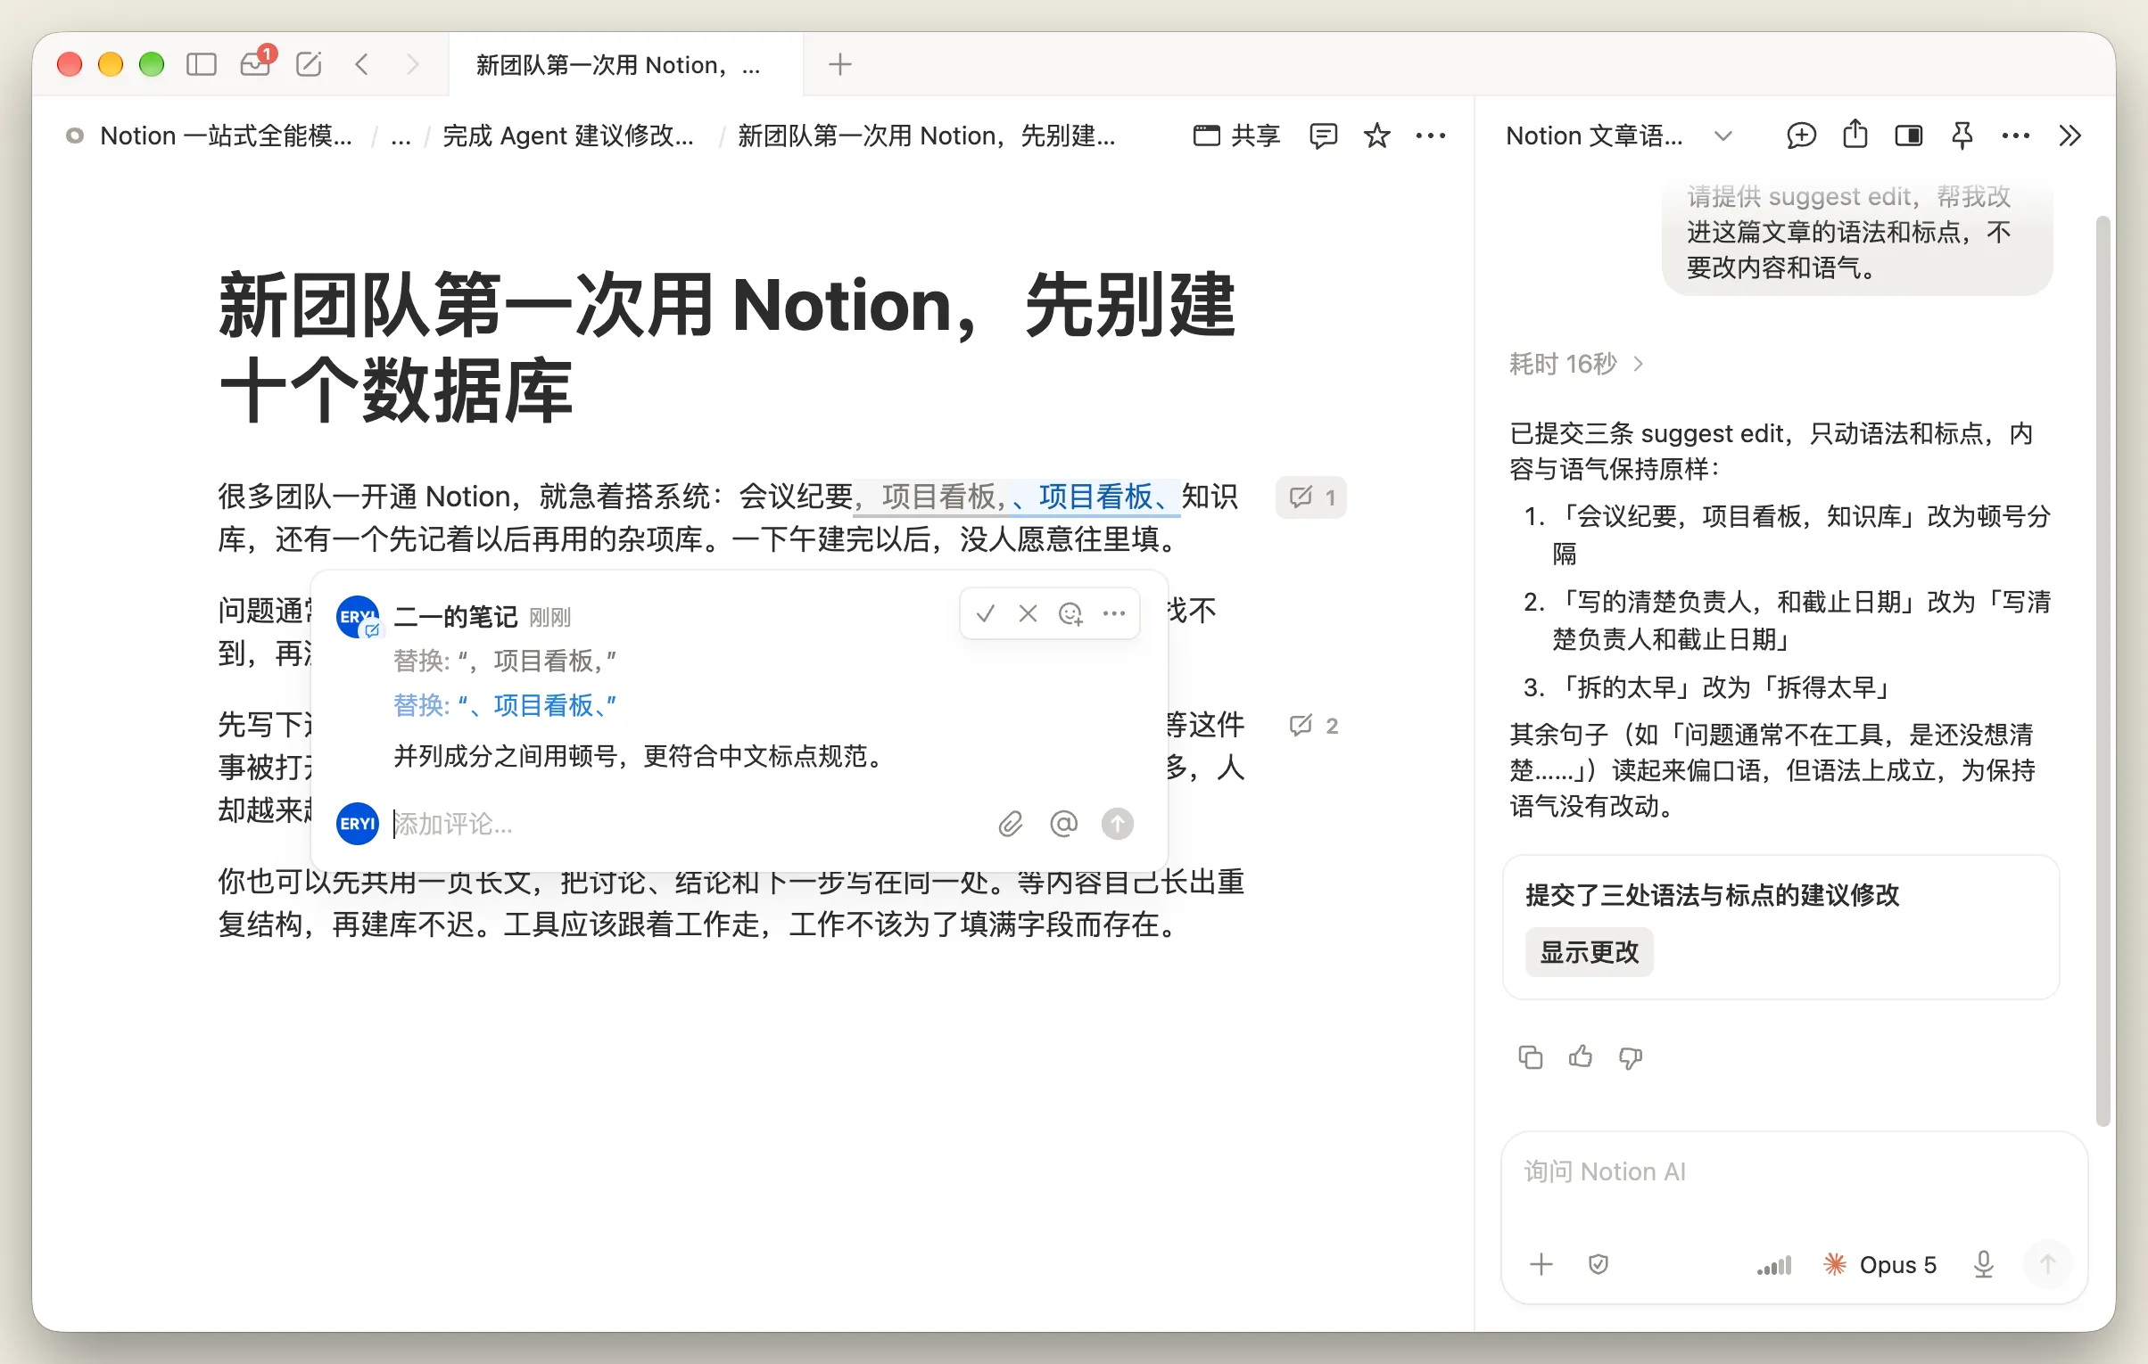Add attachment with plus in AI input
Screen dimensions: 2148x1364
click(1541, 1264)
